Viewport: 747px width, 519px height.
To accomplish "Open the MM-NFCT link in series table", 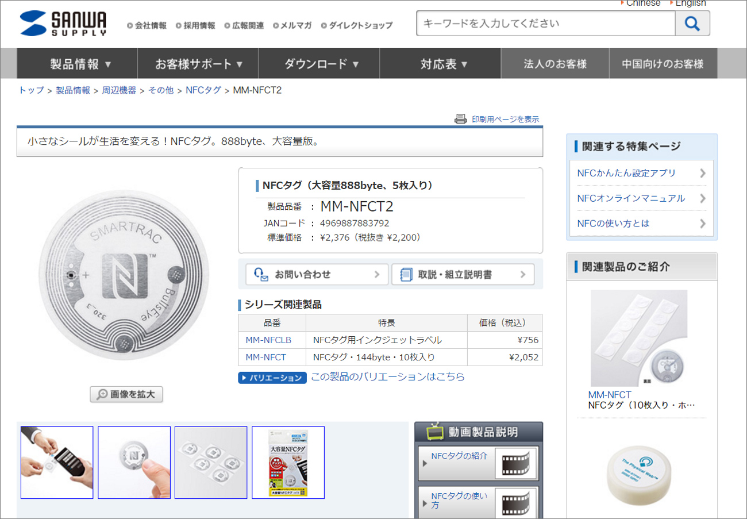I will [265, 357].
